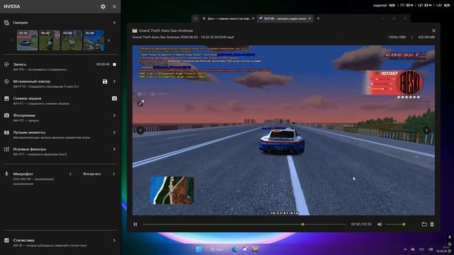454x255 pixels.
Task: Click the Лучшие моменты highlights icon
Action: click(x=6, y=132)
